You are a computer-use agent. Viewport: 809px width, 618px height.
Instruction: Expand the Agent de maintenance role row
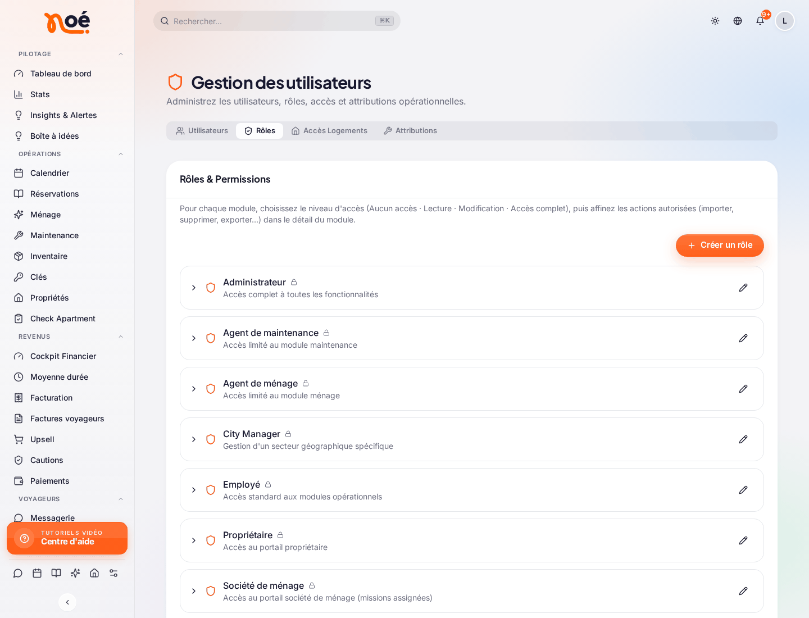pyautogui.click(x=194, y=338)
